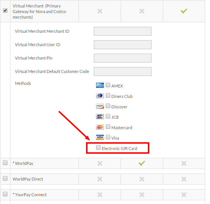Check the WorldPay Direct gateway checkbox
This screenshot has width=210, height=204.
click(5, 178)
